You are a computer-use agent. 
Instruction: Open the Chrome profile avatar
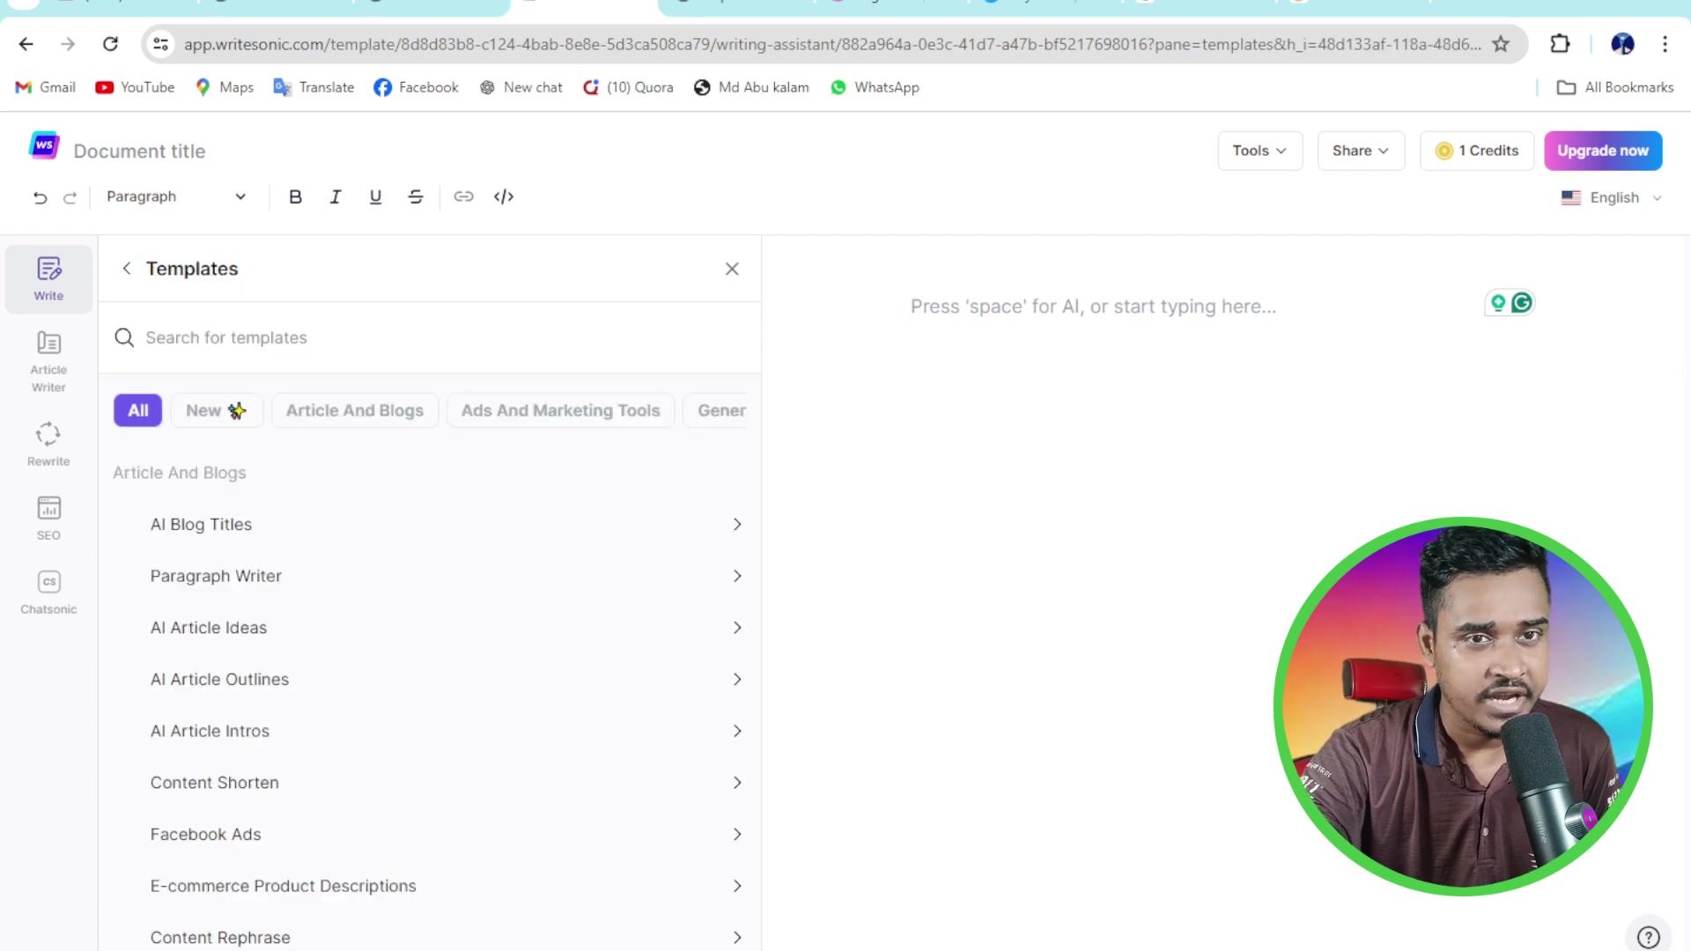click(1622, 44)
